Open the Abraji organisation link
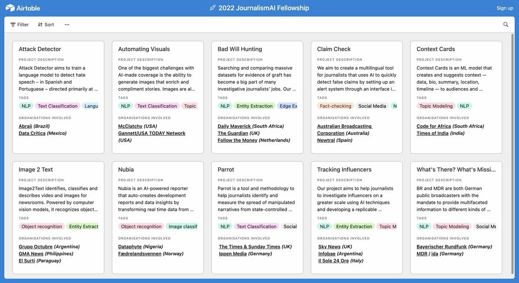 coord(26,126)
